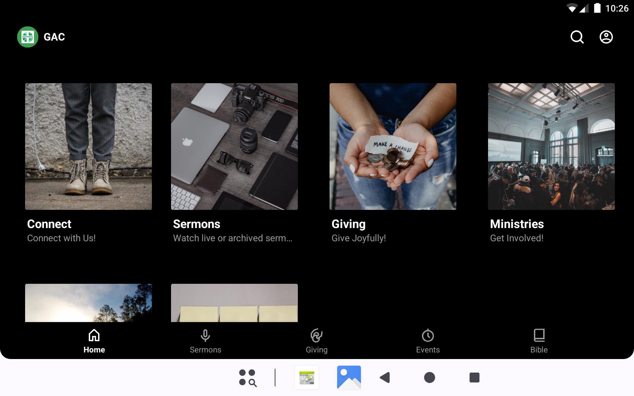This screenshot has width=634, height=396.
Task: Open the app drawer search icon
Action: tap(248, 378)
